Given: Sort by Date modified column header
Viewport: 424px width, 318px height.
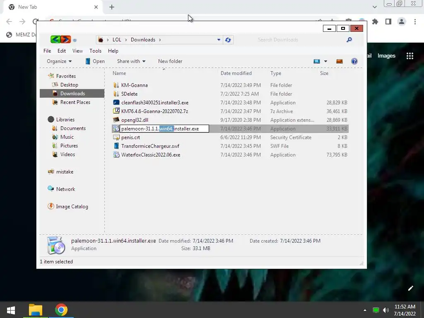Looking at the screenshot, I should (x=236, y=73).
